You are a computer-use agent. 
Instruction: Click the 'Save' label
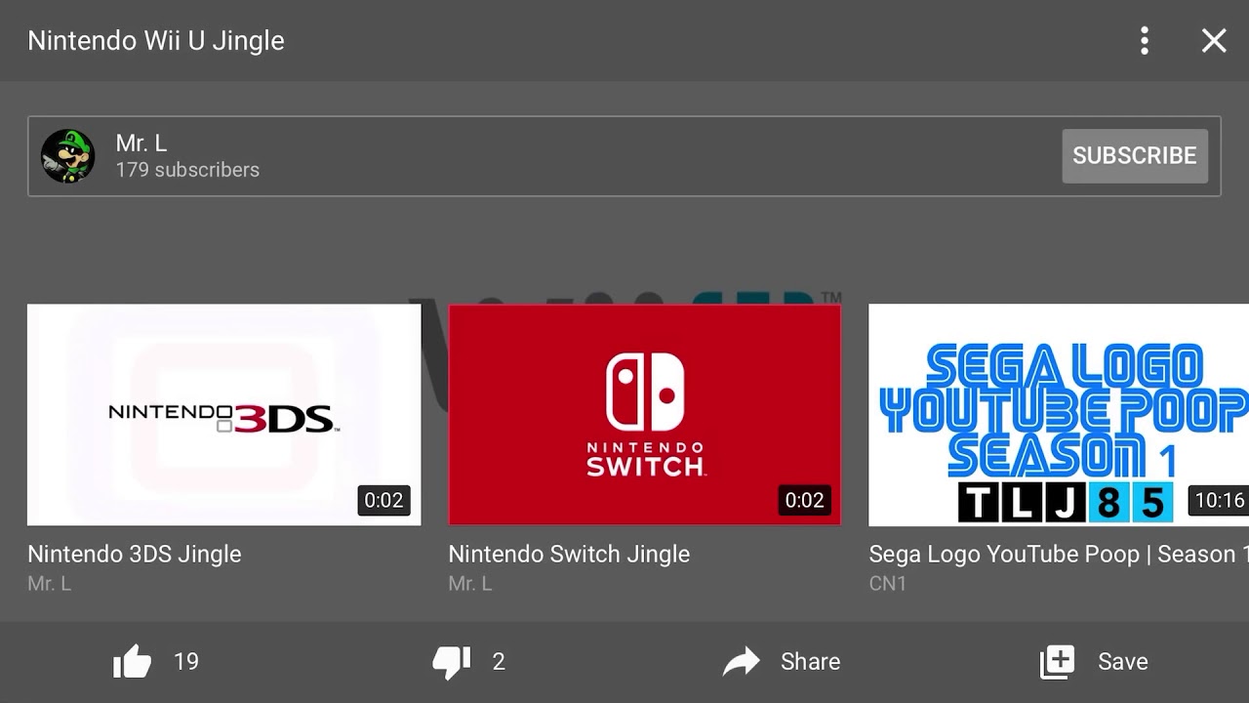(1123, 662)
